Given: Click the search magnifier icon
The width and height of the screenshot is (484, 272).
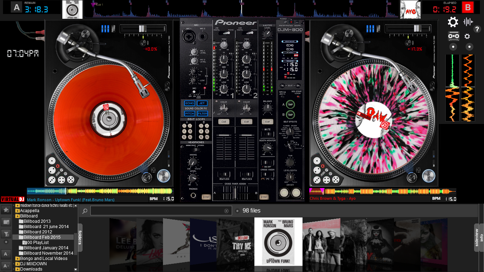Looking at the screenshot, I should click(85, 211).
